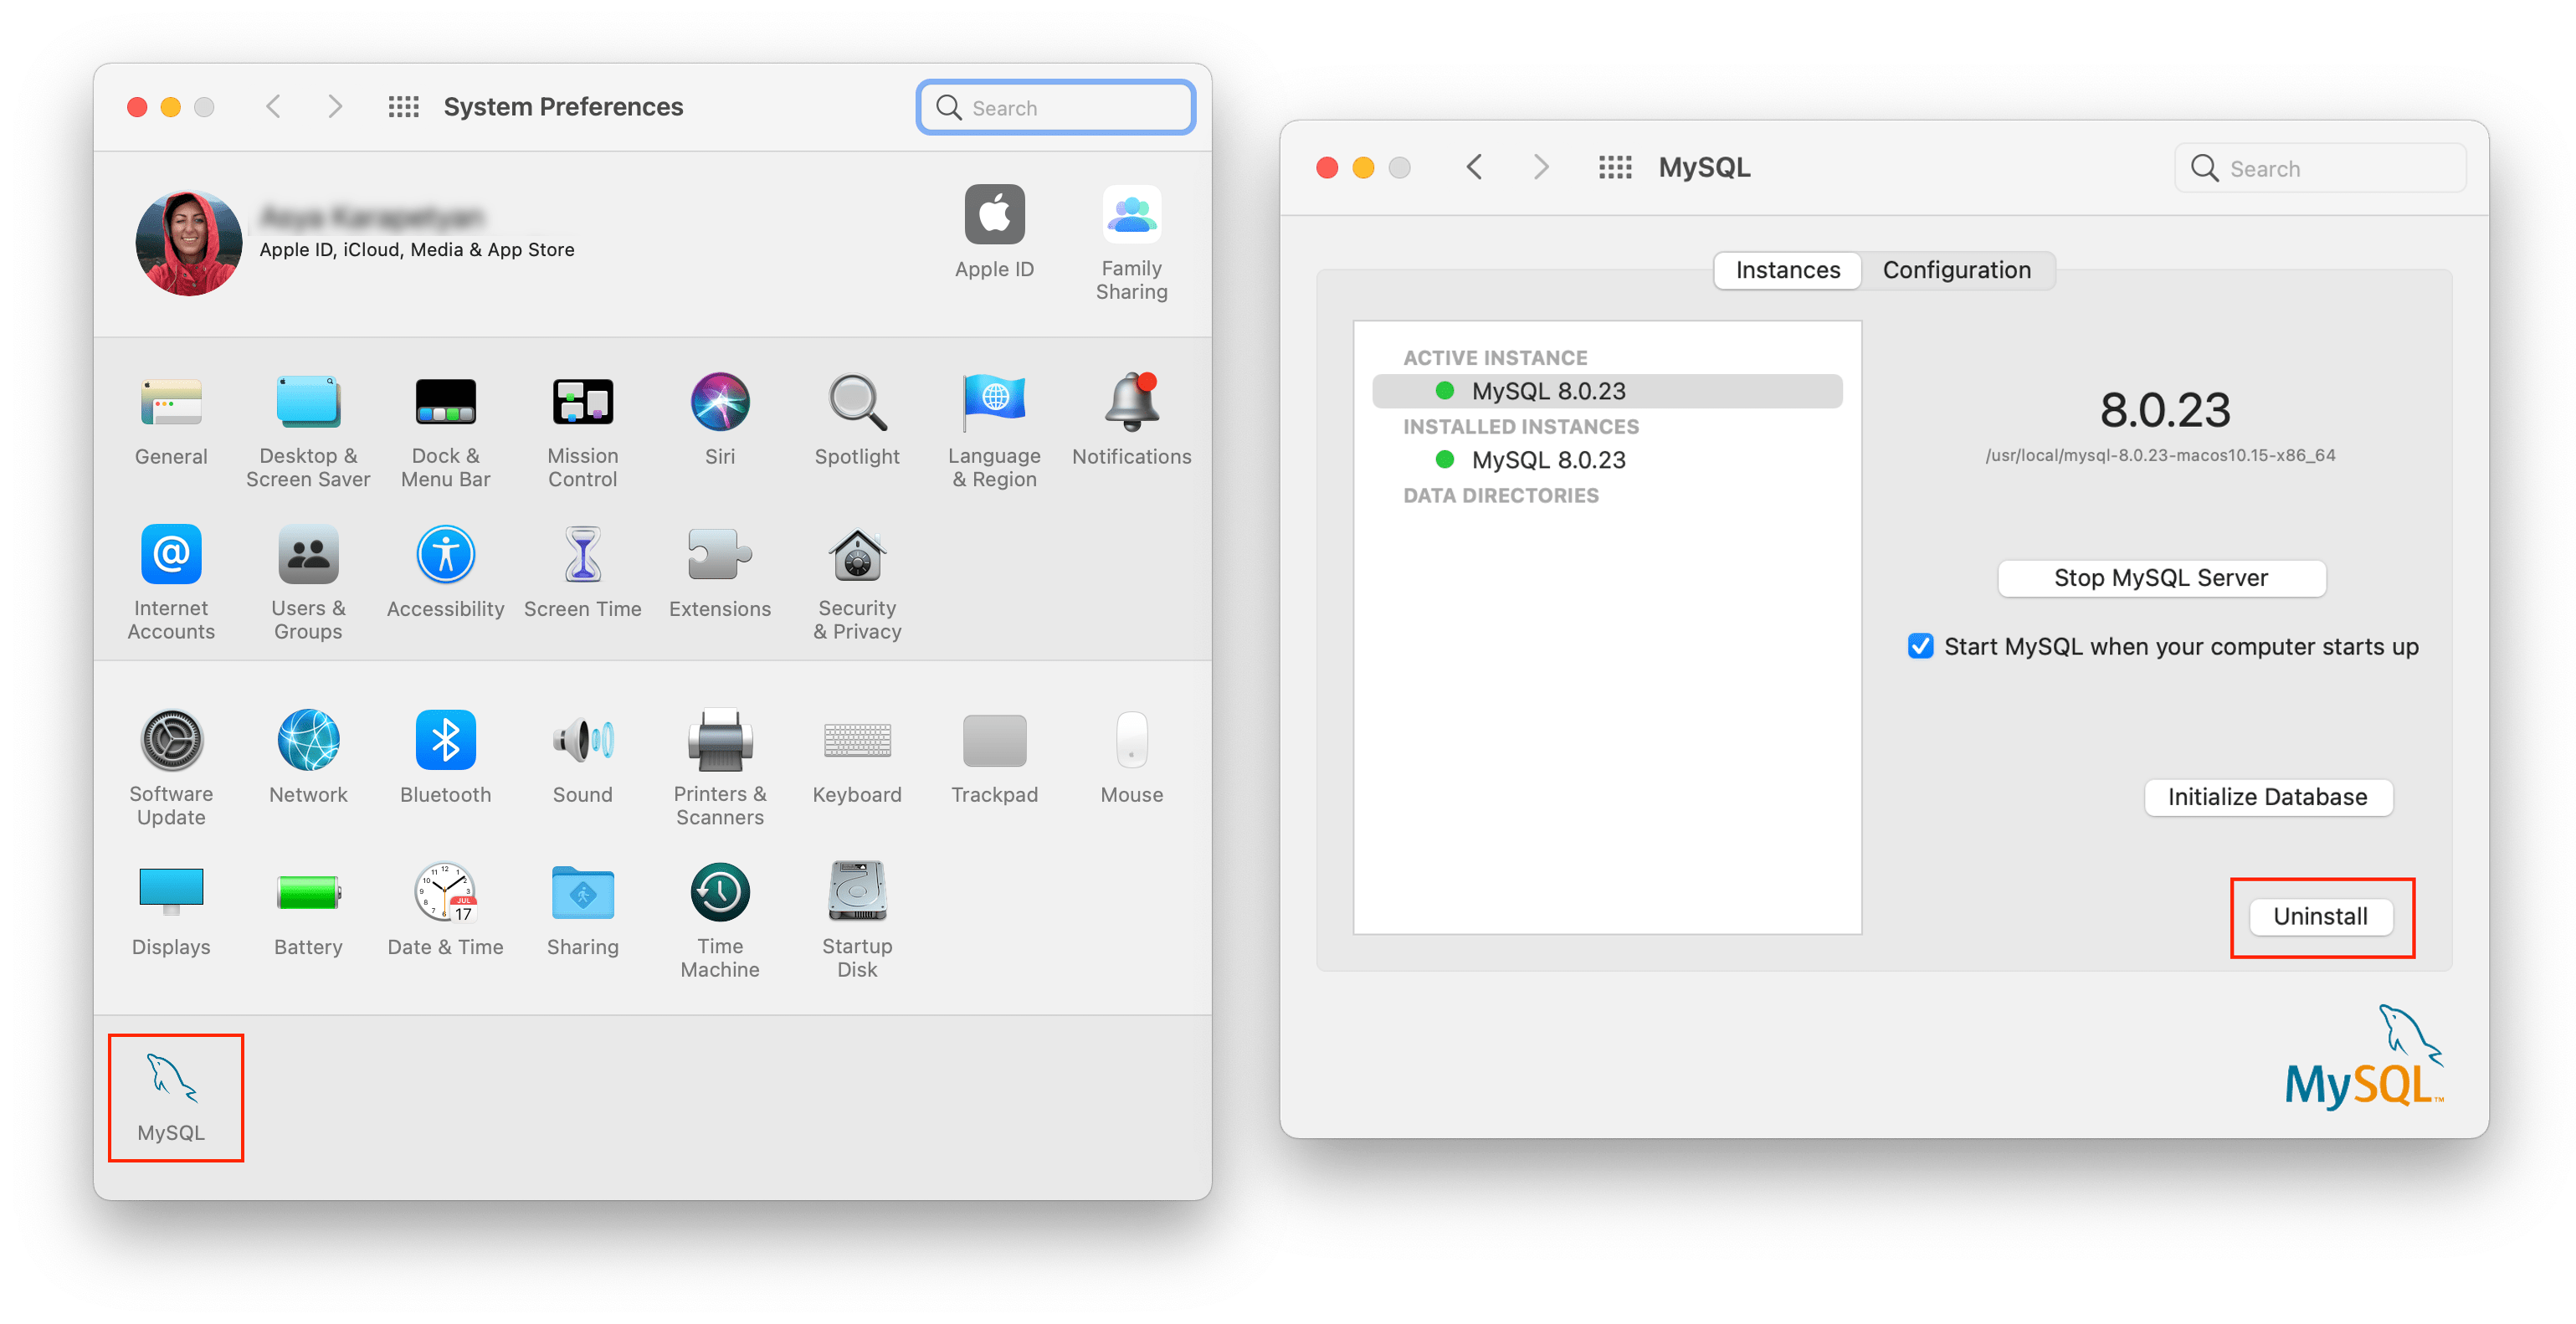Select active instance MySQL 8.0.23
Screen dimensions: 2576x1324
[x=1606, y=391]
